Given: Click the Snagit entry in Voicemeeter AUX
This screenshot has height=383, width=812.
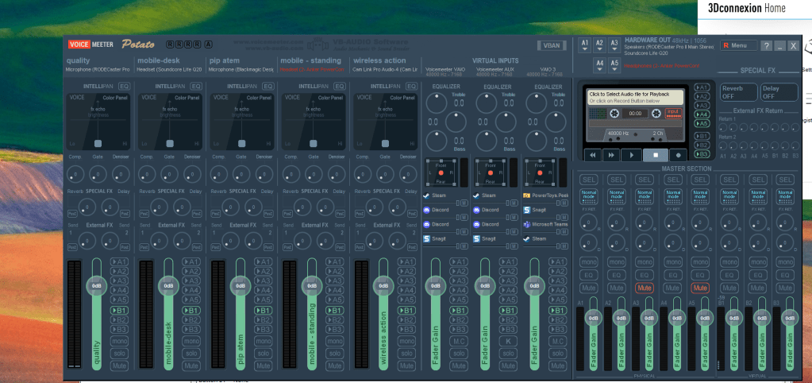Looking at the screenshot, I should tap(488, 239).
